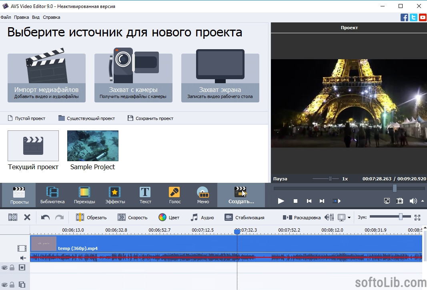Switch to Раскадровка storyboard view
427x290 pixels.
tap(301, 217)
